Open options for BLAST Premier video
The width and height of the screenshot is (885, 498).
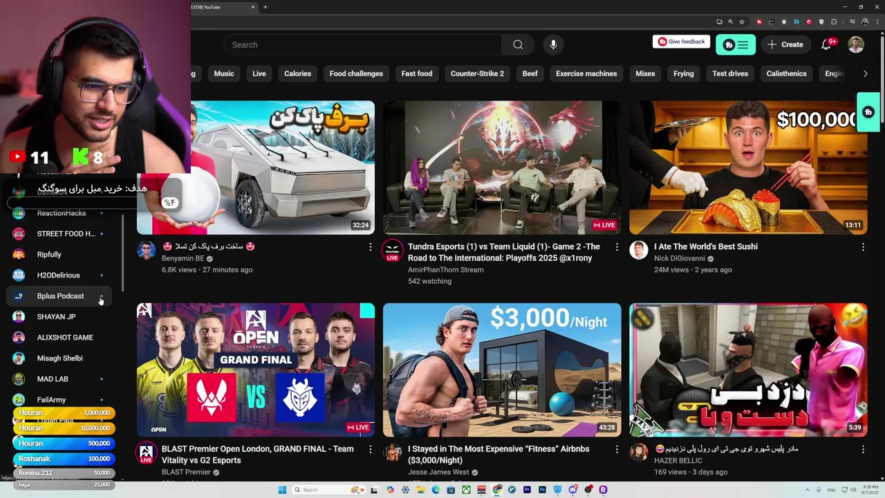tap(370, 450)
